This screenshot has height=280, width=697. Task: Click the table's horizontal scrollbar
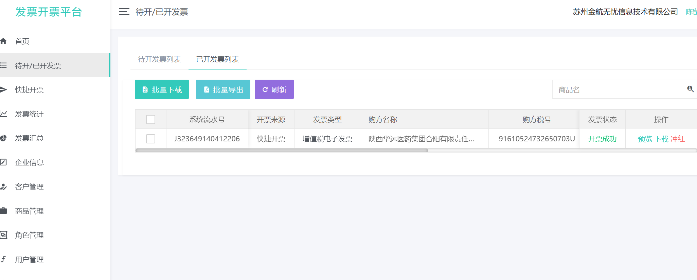click(x=281, y=150)
